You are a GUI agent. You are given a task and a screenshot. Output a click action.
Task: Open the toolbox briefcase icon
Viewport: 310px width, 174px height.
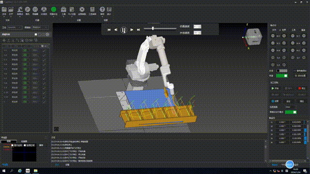coord(63,10)
